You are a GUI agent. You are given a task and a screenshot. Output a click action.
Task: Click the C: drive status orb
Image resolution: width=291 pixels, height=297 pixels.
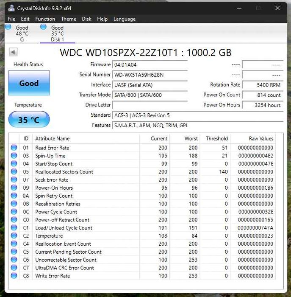pos(8,27)
